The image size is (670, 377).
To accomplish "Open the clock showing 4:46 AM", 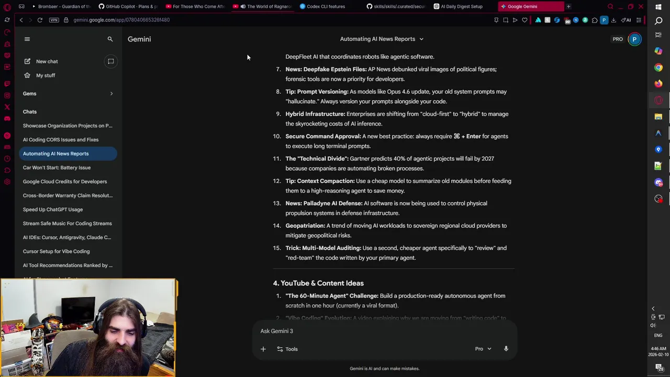I will [658, 351].
